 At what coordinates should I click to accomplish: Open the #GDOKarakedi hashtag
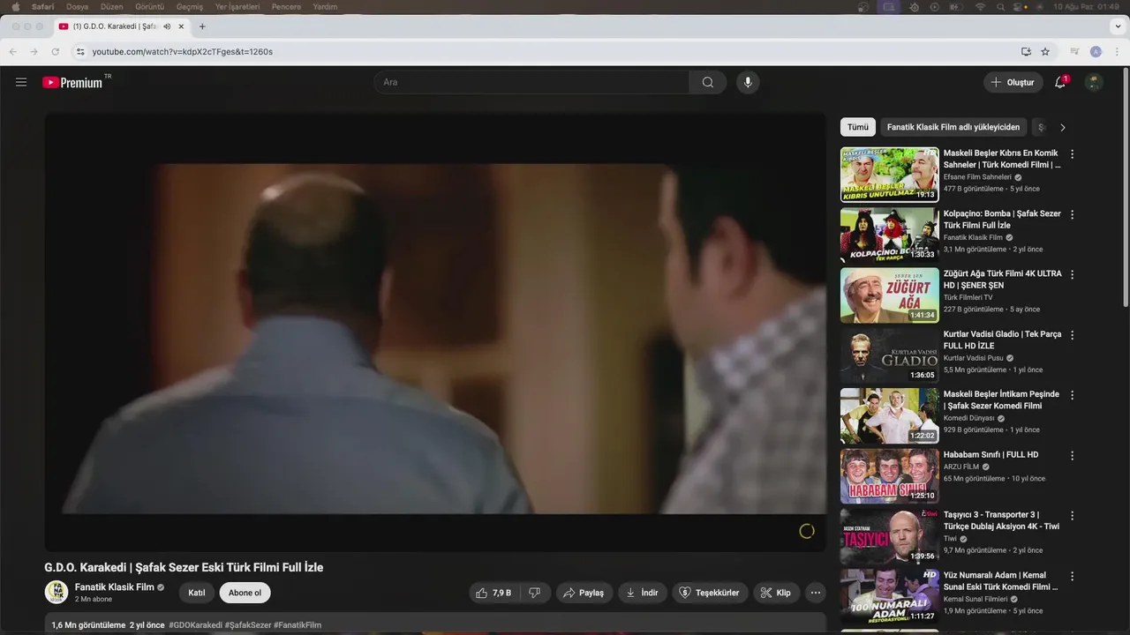coord(195,625)
